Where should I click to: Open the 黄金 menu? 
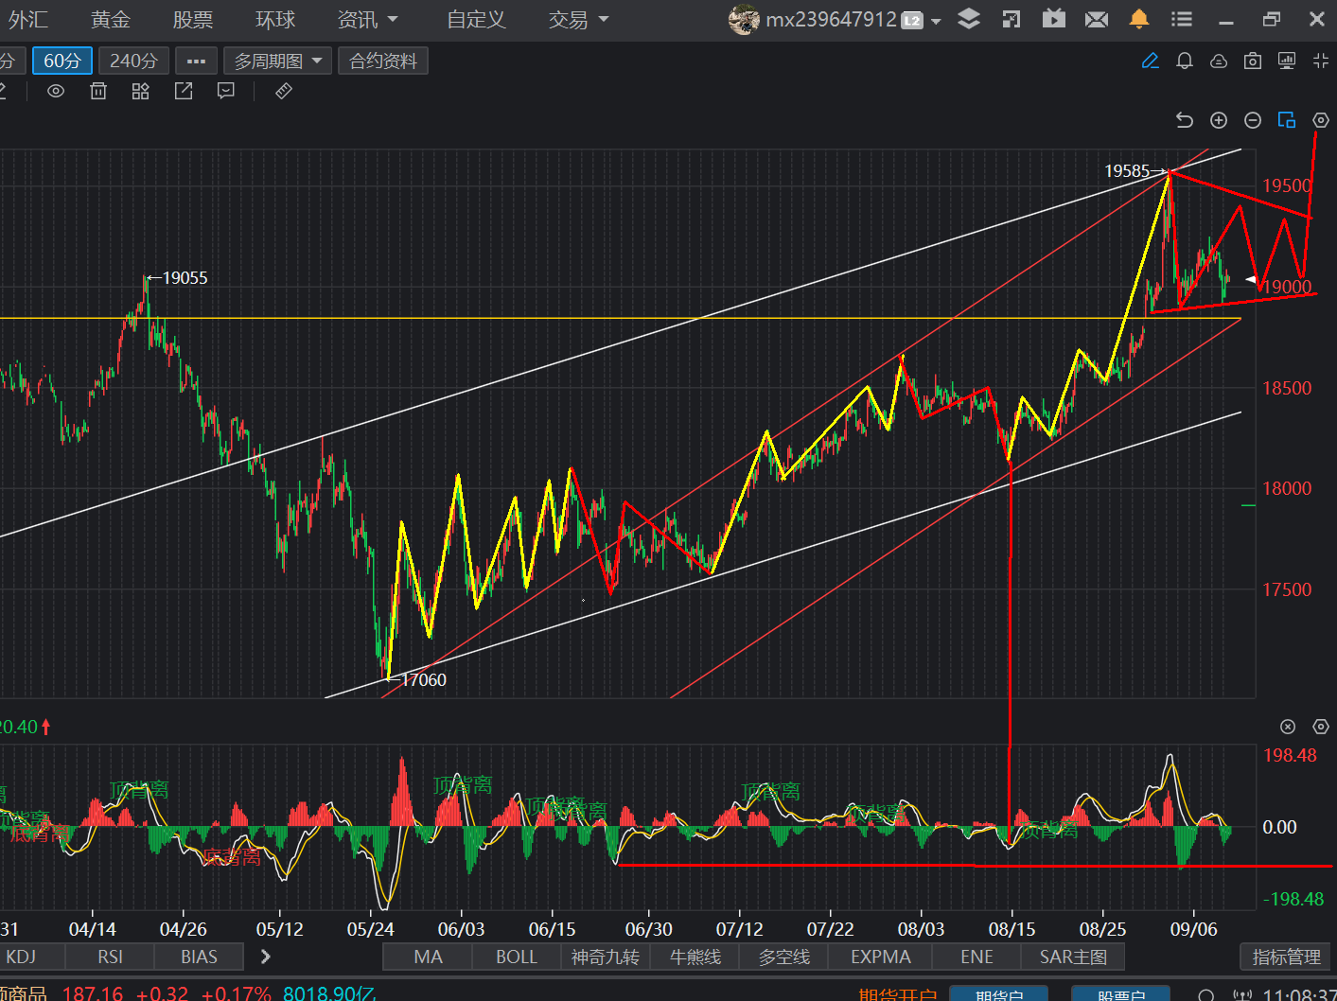point(111,20)
